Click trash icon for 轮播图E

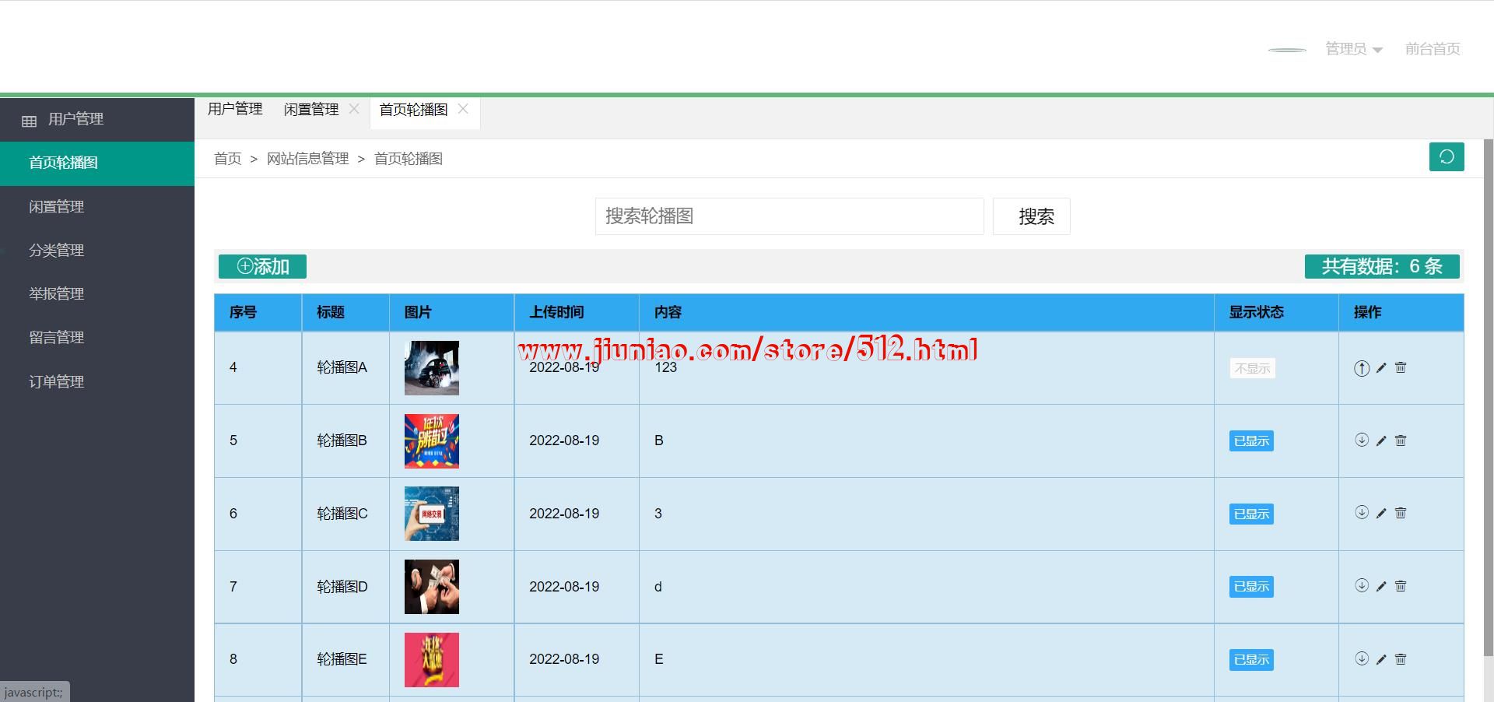click(1401, 659)
